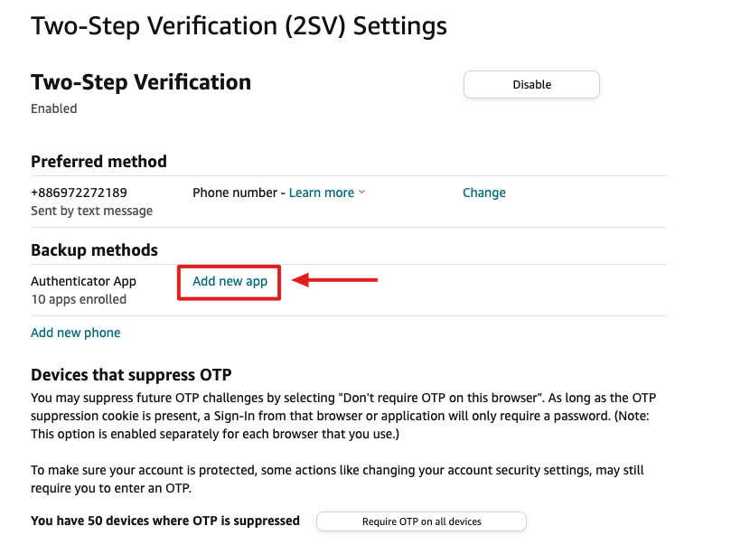Click the red arrow pointing at Add new app
The height and width of the screenshot is (554, 731).
pyautogui.click(x=334, y=280)
